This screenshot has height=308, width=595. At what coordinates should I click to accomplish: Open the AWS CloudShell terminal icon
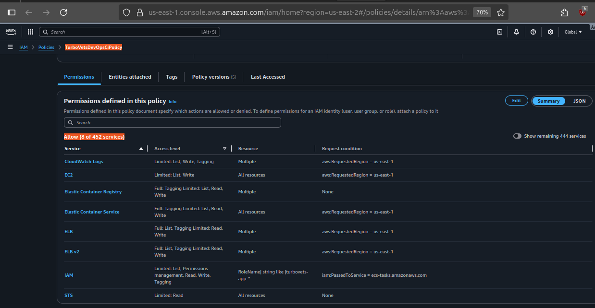pyautogui.click(x=499, y=32)
